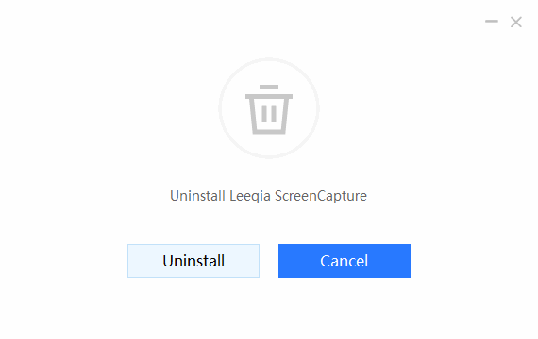Minimize the uninstaller window
The height and width of the screenshot is (339, 538).
tap(492, 22)
